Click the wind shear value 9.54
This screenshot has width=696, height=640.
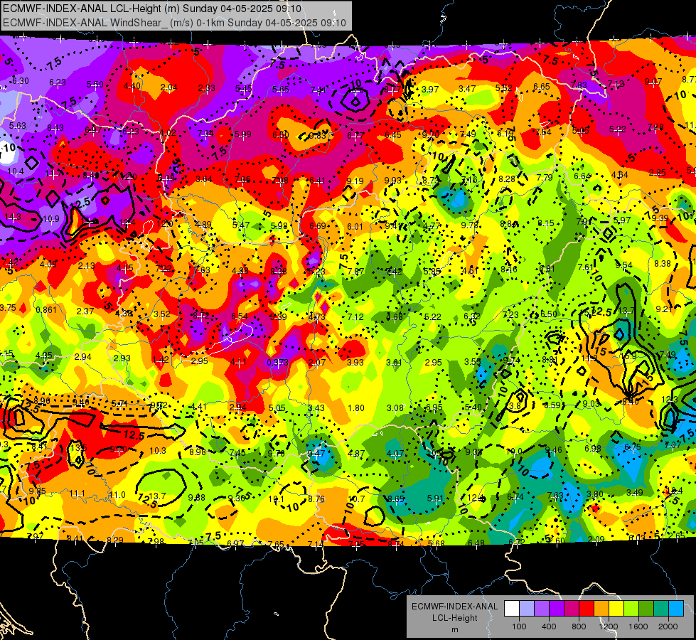[623, 265]
